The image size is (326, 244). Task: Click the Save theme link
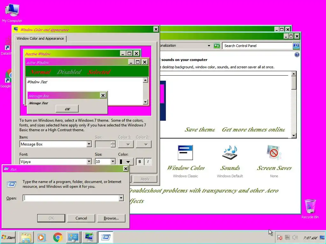point(200,130)
